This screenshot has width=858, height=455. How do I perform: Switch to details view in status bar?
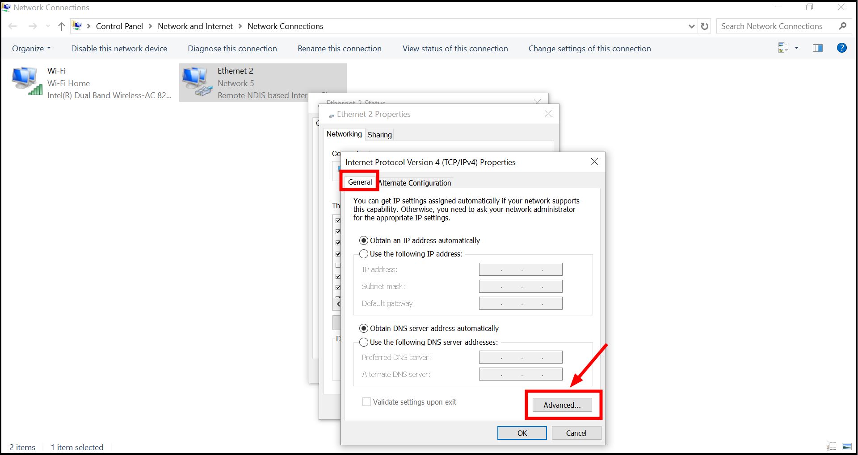coord(832,447)
